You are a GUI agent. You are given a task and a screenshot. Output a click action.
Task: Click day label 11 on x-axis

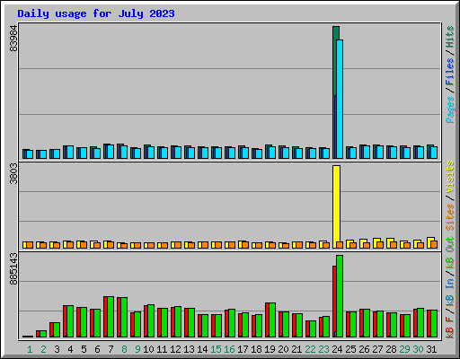click(162, 349)
